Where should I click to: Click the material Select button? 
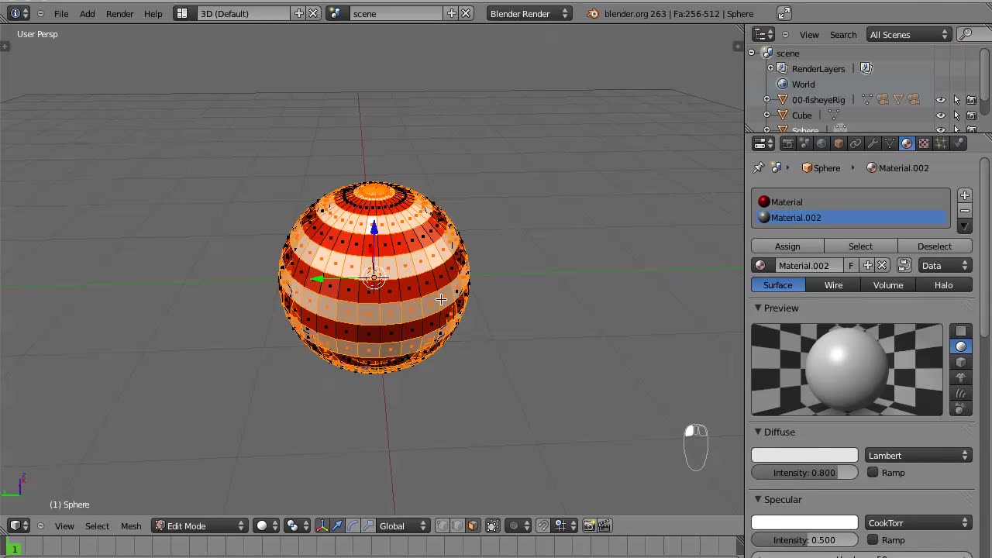[860, 246]
